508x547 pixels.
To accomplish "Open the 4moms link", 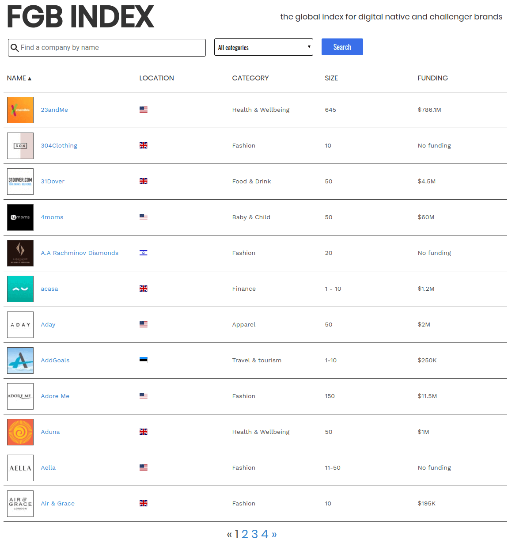I will [x=52, y=217].
